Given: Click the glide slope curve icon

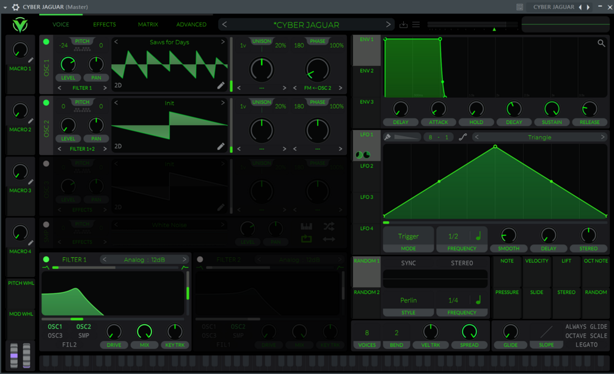Looking at the screenshot, I should tap(546, 332).
